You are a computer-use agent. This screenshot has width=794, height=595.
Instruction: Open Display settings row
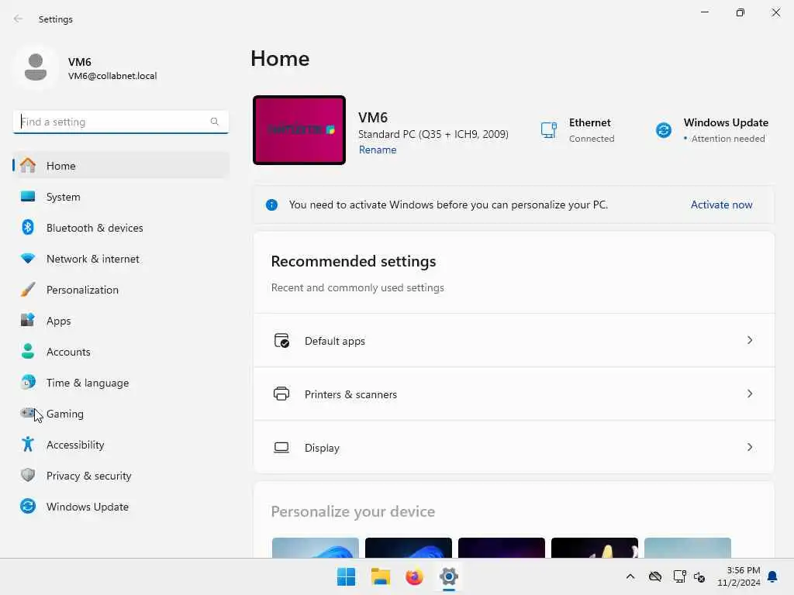tap(513, 447)
